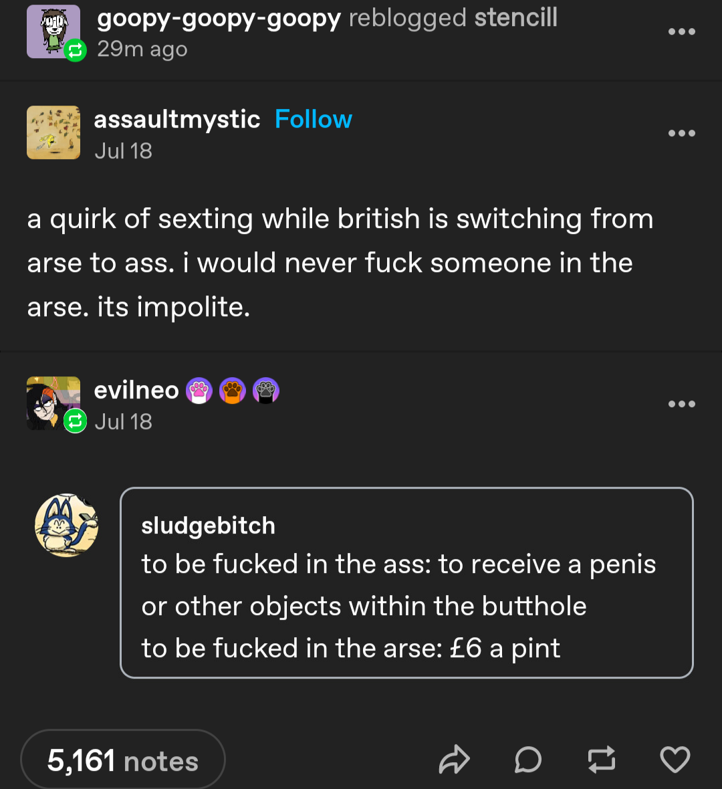Screen dimensions: 722x789
Task: Like the post with the heart icon
Action: (x=675, y=760)
